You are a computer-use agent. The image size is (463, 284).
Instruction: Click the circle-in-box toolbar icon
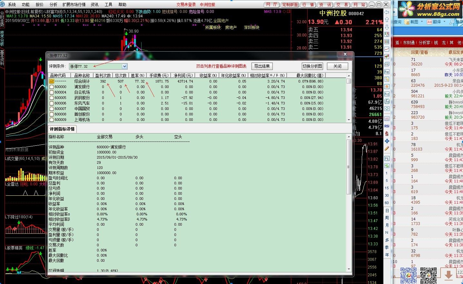pos(387,109)
